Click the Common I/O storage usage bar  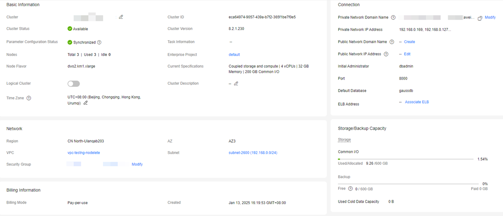405,159
